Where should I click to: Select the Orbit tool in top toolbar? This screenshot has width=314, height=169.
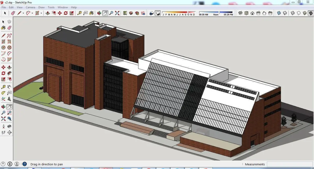(x=99, y=13)
